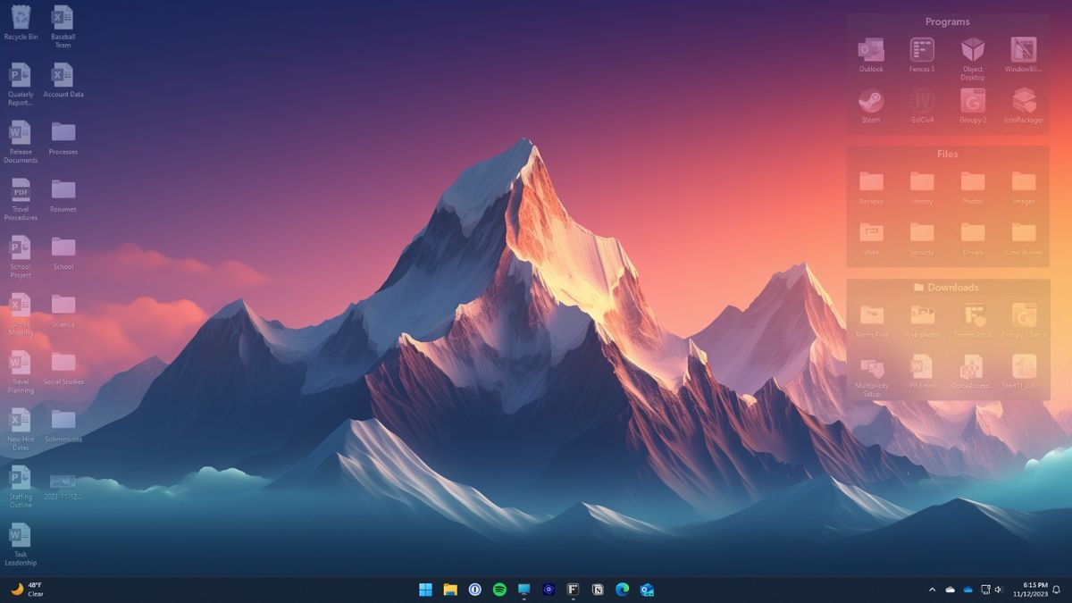Open the Fences app on taskbar
The height and width of the screenshot is (603, 1072).
[573, 589]
